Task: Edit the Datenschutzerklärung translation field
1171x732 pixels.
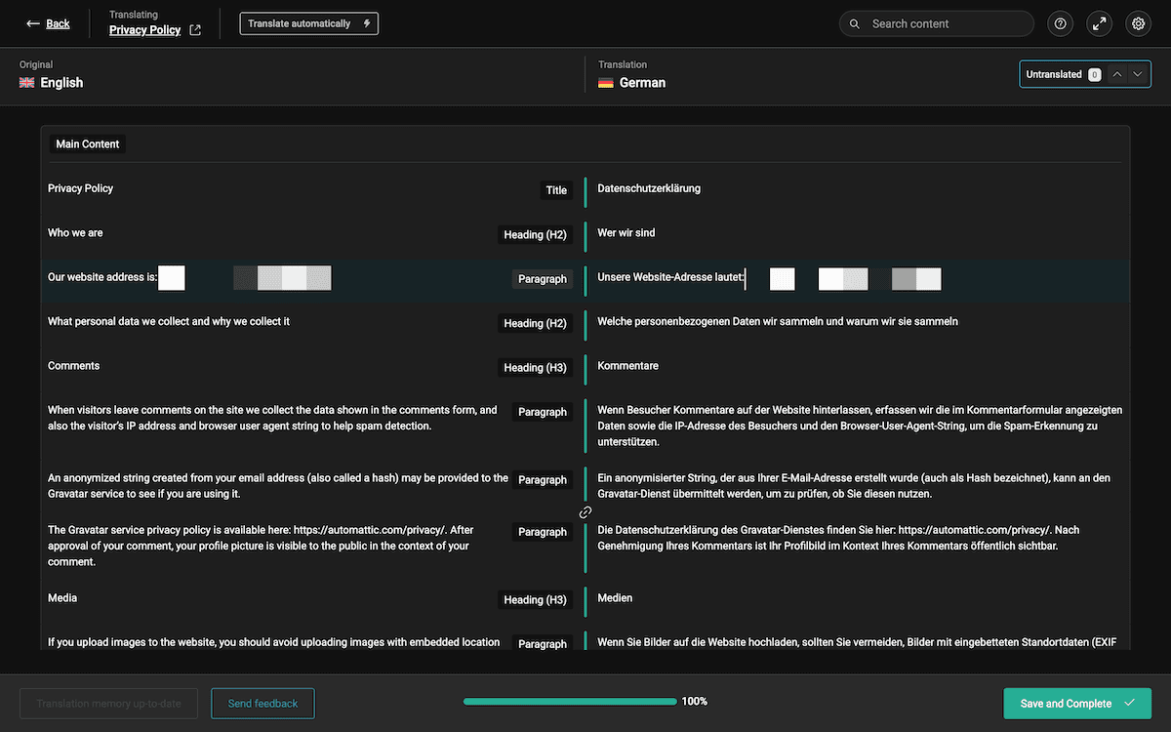Action: click(649, 188)
